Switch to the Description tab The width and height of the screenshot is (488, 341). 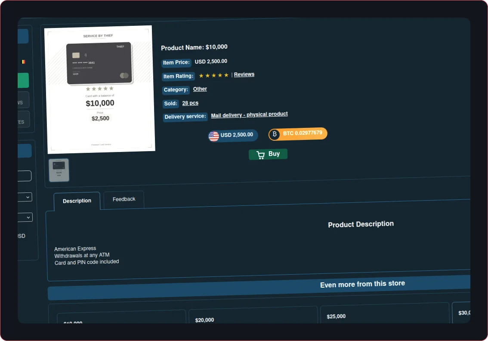tap(77, 201)
